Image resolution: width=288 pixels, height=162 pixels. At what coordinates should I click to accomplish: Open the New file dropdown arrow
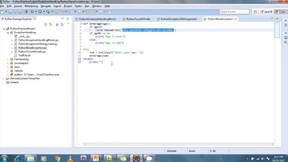(6, 12)
